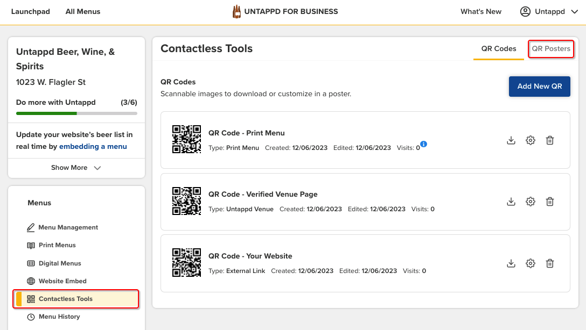The width and height of the screenshot is (586, 330).
Task: Open Menu Management from the sidebar
Action: tap(67, 227)
